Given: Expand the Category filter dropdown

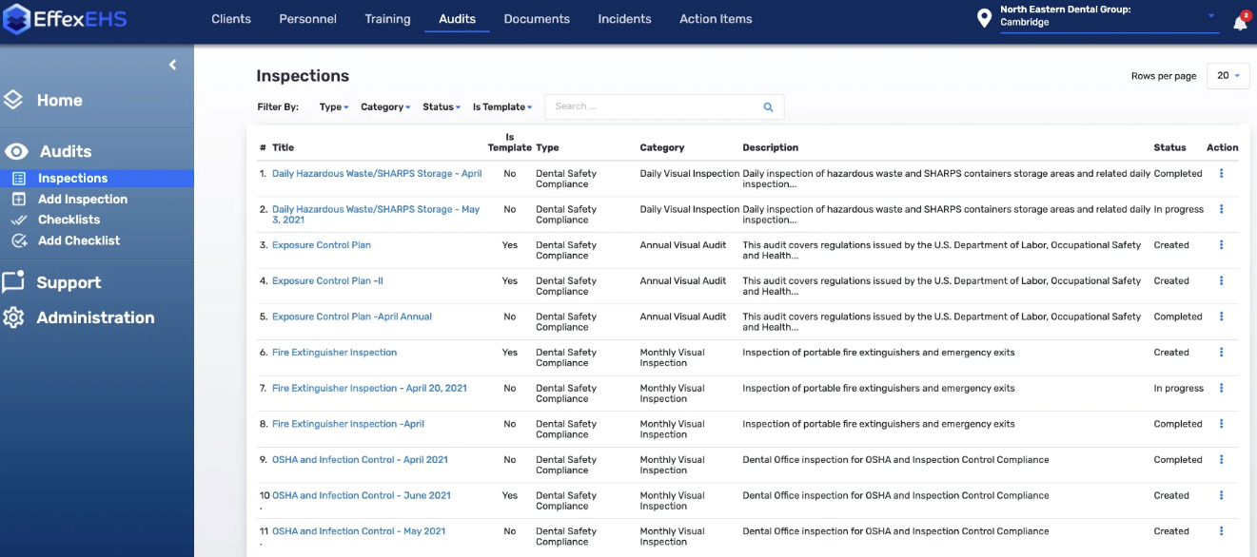Looking at the screenshot, I should (x=385, y=107).
